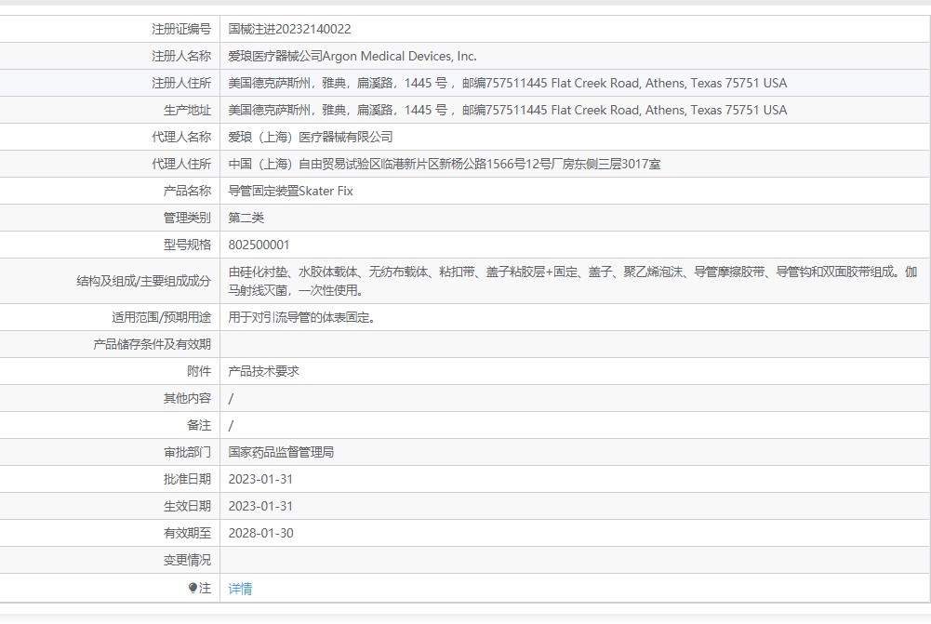Screen dimensions: 931x624
Task: Select the 注册人住所 address value
Action: point(507,83)
